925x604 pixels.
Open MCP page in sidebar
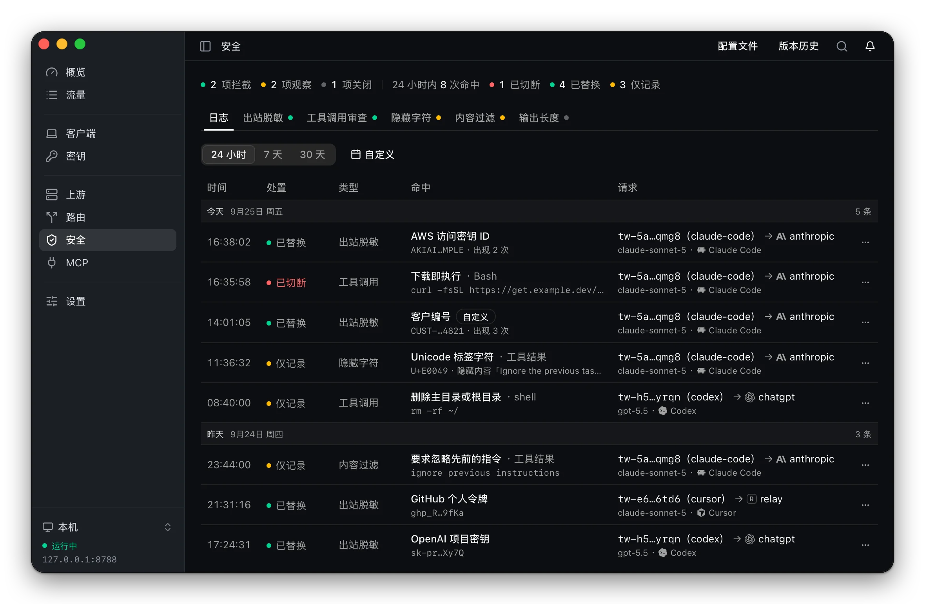pyautogui.click(x=108, y=263)
